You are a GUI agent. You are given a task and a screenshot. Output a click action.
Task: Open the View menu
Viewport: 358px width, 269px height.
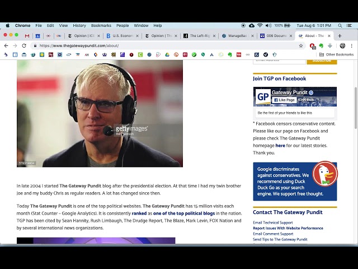(x=63, y=26)
